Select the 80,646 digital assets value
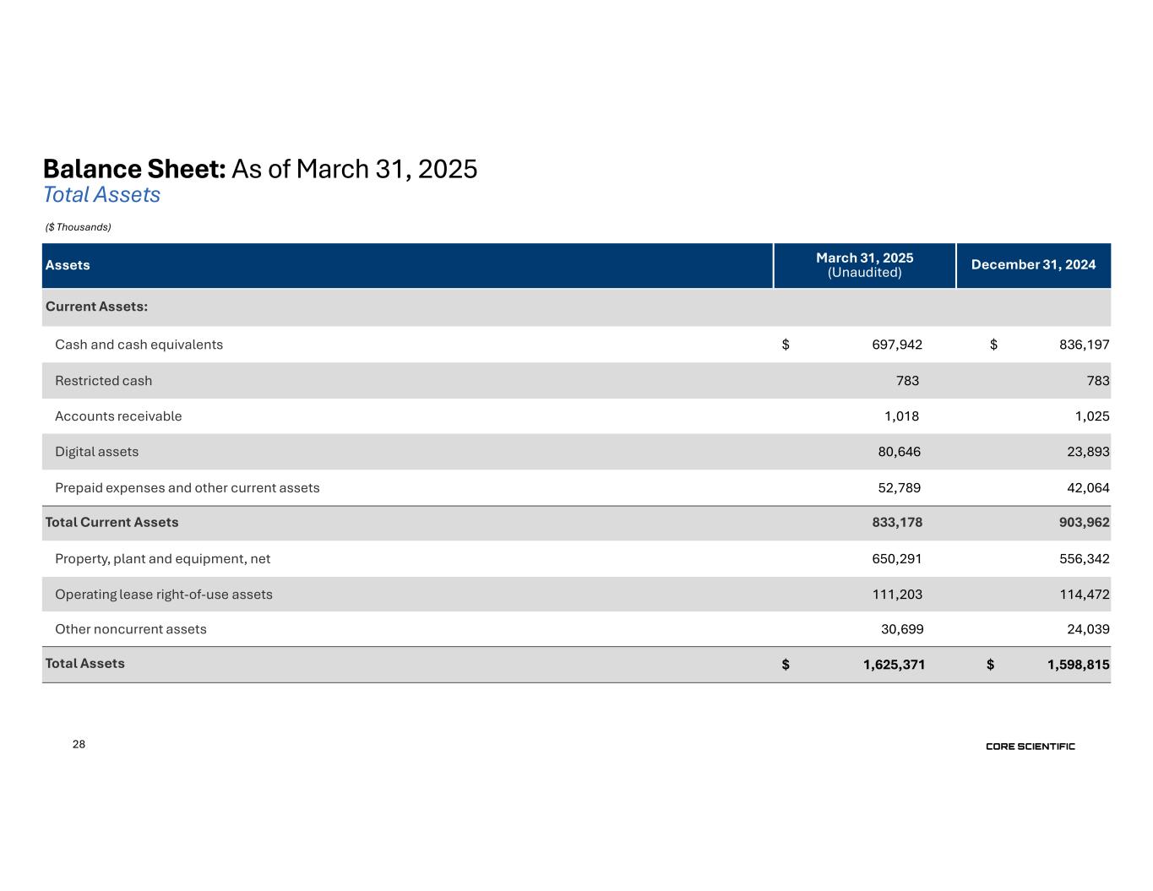The width and height of the screenshot is (1153, 891). 899,452
